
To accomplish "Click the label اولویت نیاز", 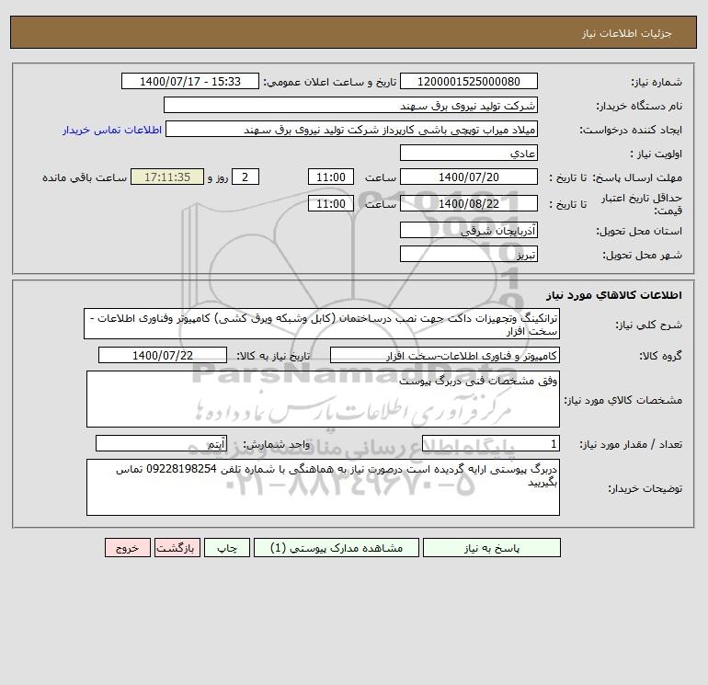I will [657, 154].
